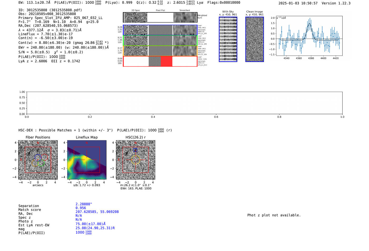Click the 'Phot z plot not available.' message
Viewport: 369px width, 251px height.
tap(274, 215)
